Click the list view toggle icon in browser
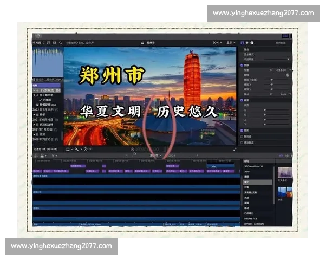The image size is (325, 260). (x=48, y=43)
